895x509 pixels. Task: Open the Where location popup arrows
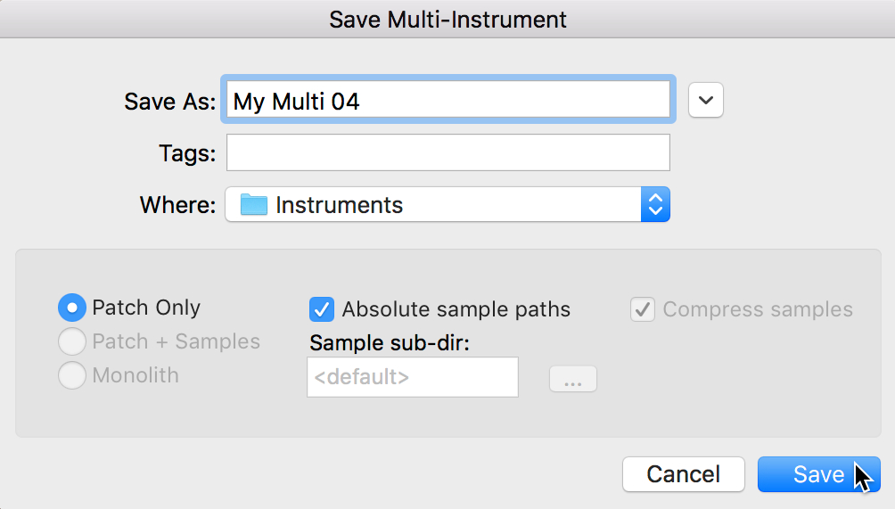[655, 205]
